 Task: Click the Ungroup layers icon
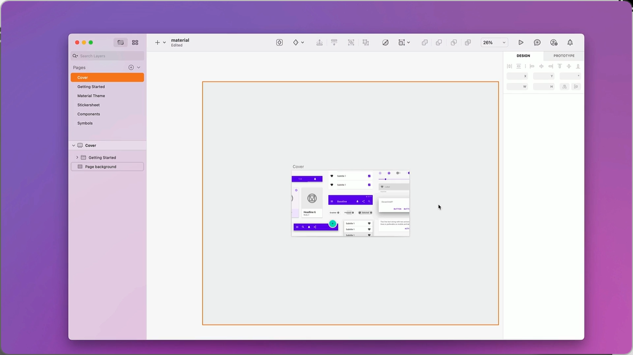point(366,43)
